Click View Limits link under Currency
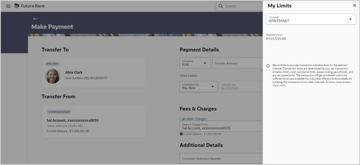This screenshot has width=360, height=165. (x=188, y=75)
